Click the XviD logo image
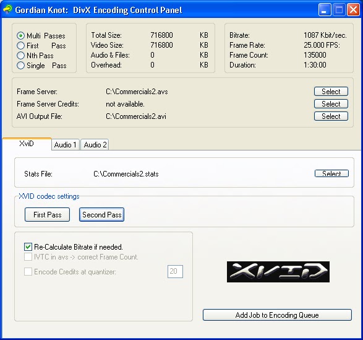 pos(278,272)
